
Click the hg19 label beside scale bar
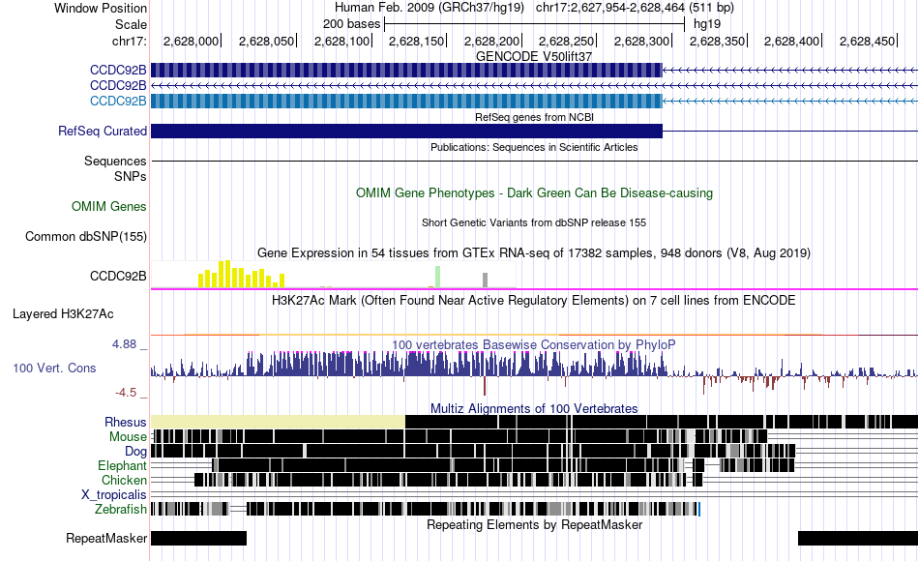[707, 24]
